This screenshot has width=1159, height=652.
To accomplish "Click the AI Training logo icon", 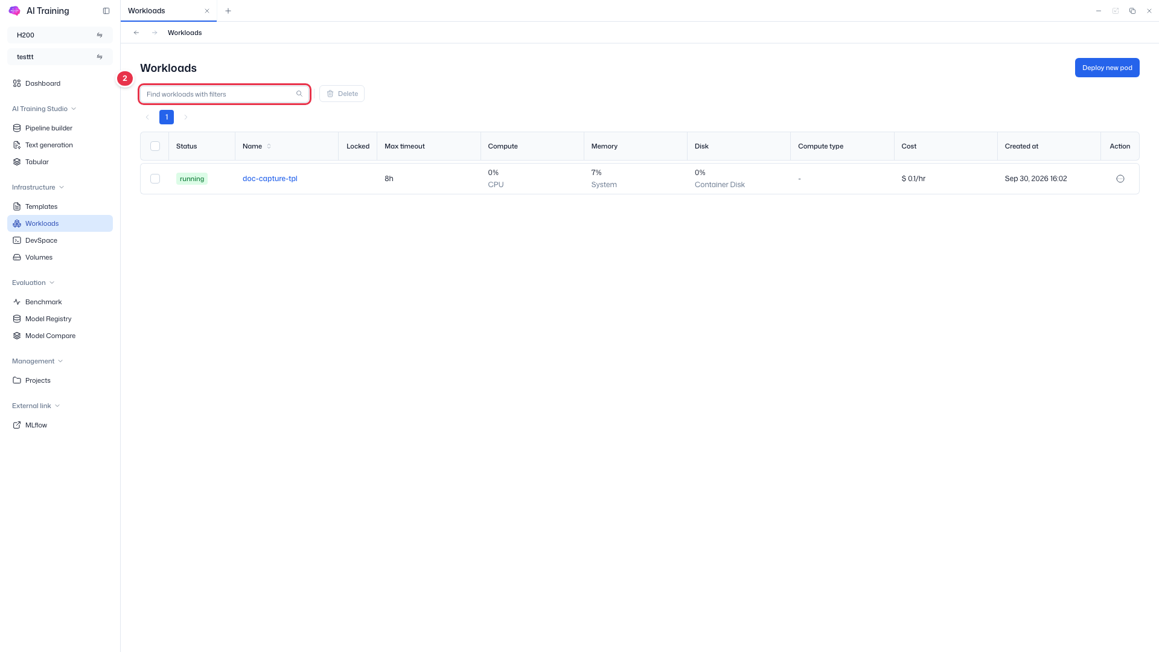I will point(14,11).
